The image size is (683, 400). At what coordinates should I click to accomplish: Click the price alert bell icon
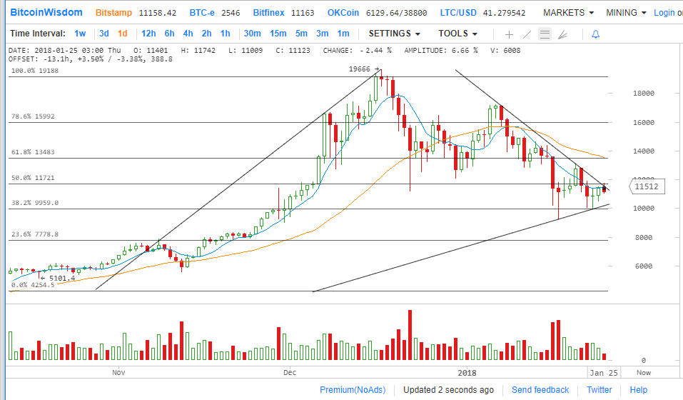(596, 34)
